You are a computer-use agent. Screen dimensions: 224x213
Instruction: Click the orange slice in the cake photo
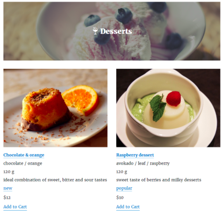point(81,99)
